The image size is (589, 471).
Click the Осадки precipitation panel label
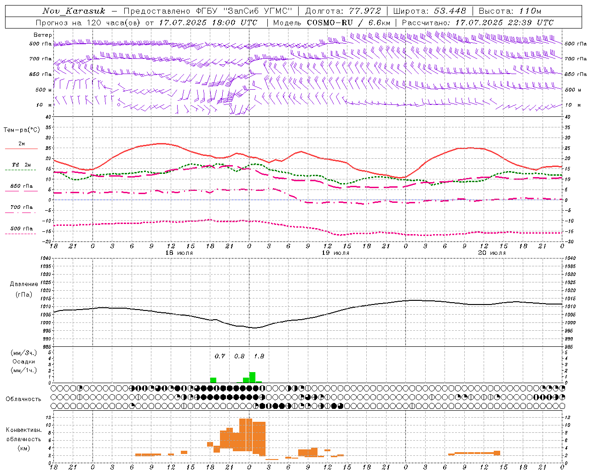[x=23, y=362]
